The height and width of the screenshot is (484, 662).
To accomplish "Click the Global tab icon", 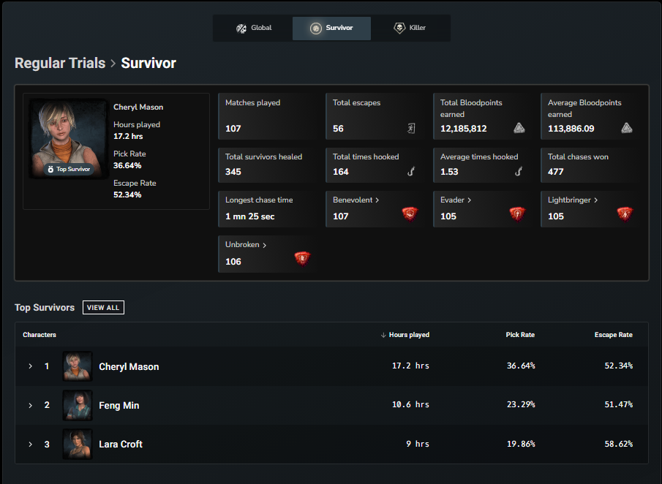I will click(x=241, y=29).
